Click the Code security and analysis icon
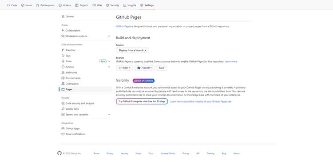Image resolution: width=333 pixels, height=164 pixels. pos(63,103)
